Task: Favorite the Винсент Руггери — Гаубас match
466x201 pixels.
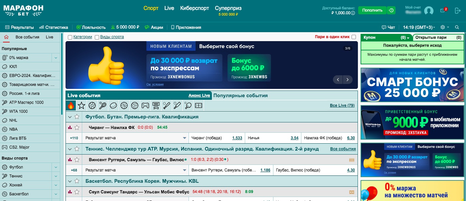Action: (x=77, y=160)
